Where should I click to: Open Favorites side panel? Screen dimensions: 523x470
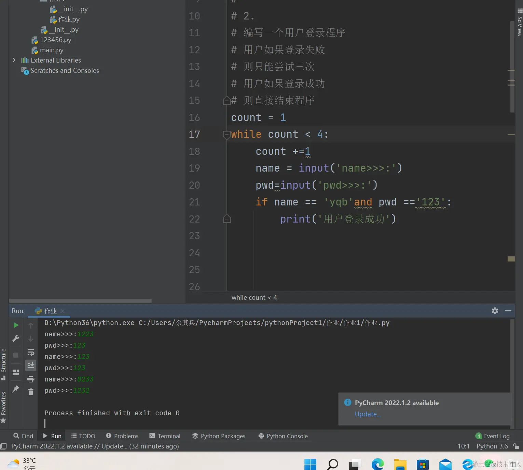(x=3, y=407)
